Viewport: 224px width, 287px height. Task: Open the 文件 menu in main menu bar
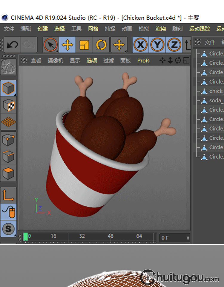pos(9,29)
